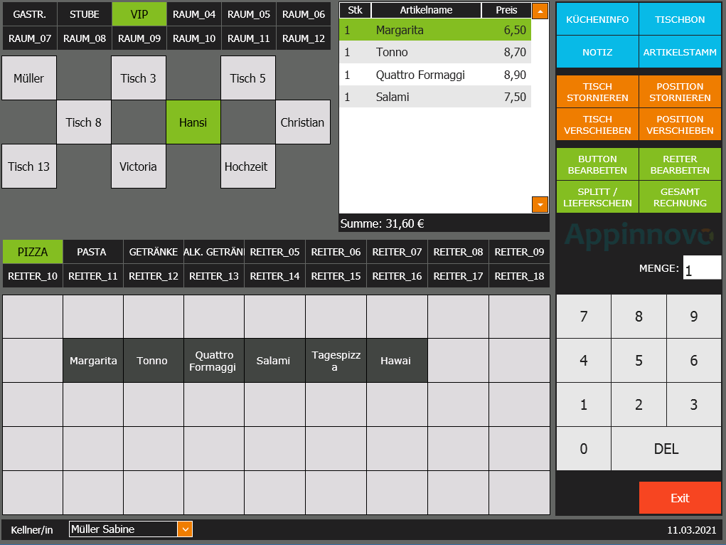Add Hawai pizza to the order
726x545 pixels.
click(396, 361)
